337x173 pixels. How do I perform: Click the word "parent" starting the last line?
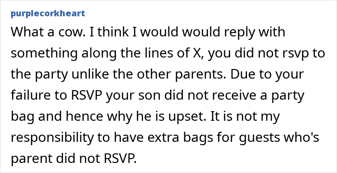[32, 159]
